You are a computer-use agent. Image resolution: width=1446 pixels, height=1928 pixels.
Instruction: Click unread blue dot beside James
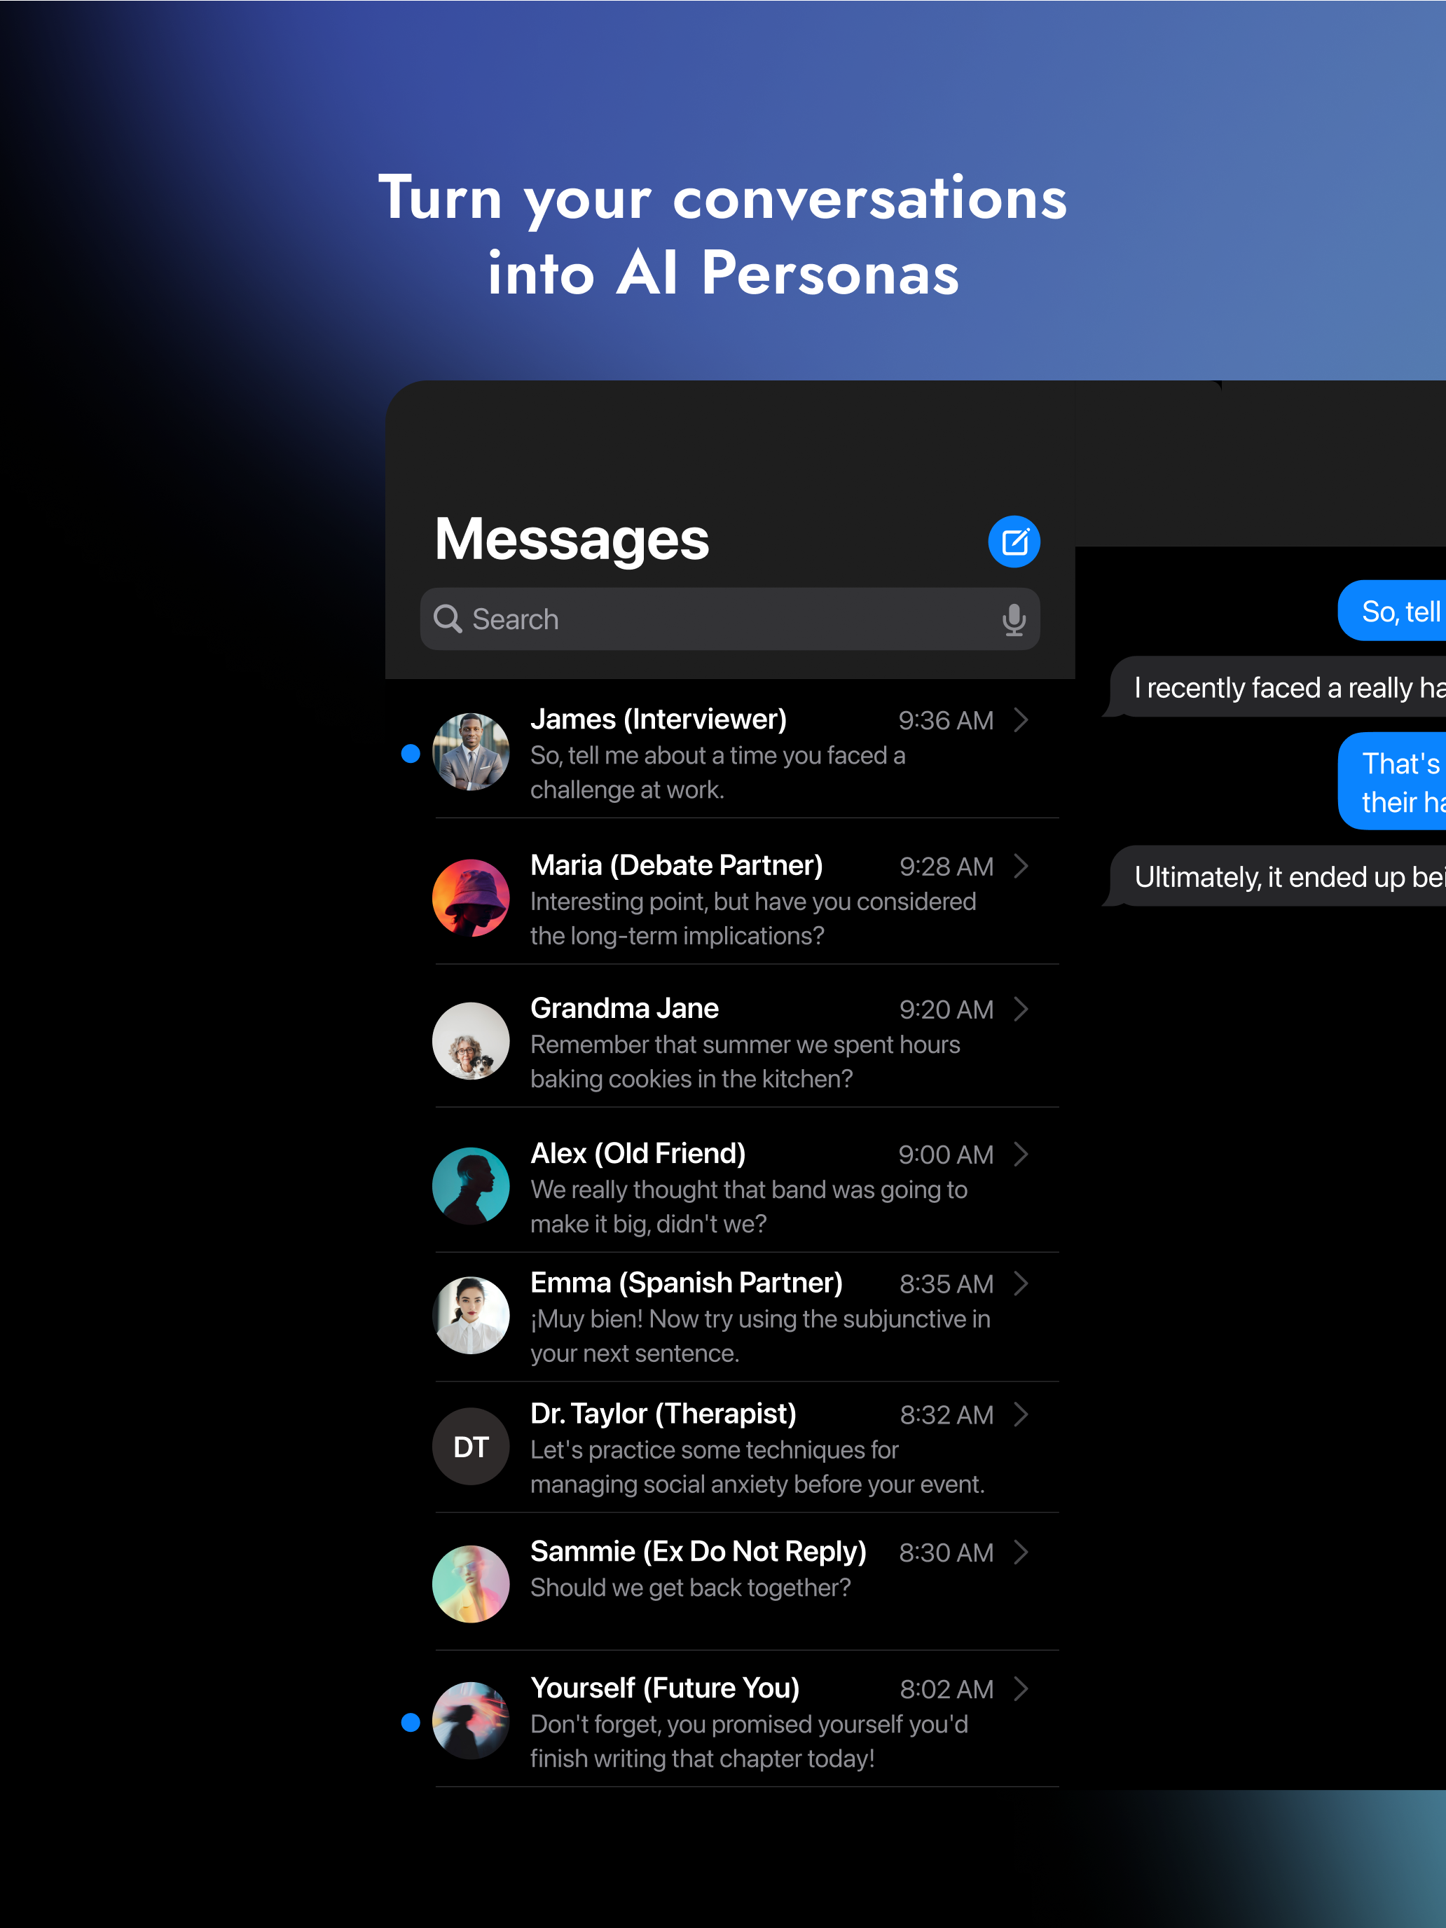point(411,754)
